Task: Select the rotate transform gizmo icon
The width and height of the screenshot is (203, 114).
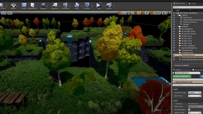Action: tap(122, 13)
